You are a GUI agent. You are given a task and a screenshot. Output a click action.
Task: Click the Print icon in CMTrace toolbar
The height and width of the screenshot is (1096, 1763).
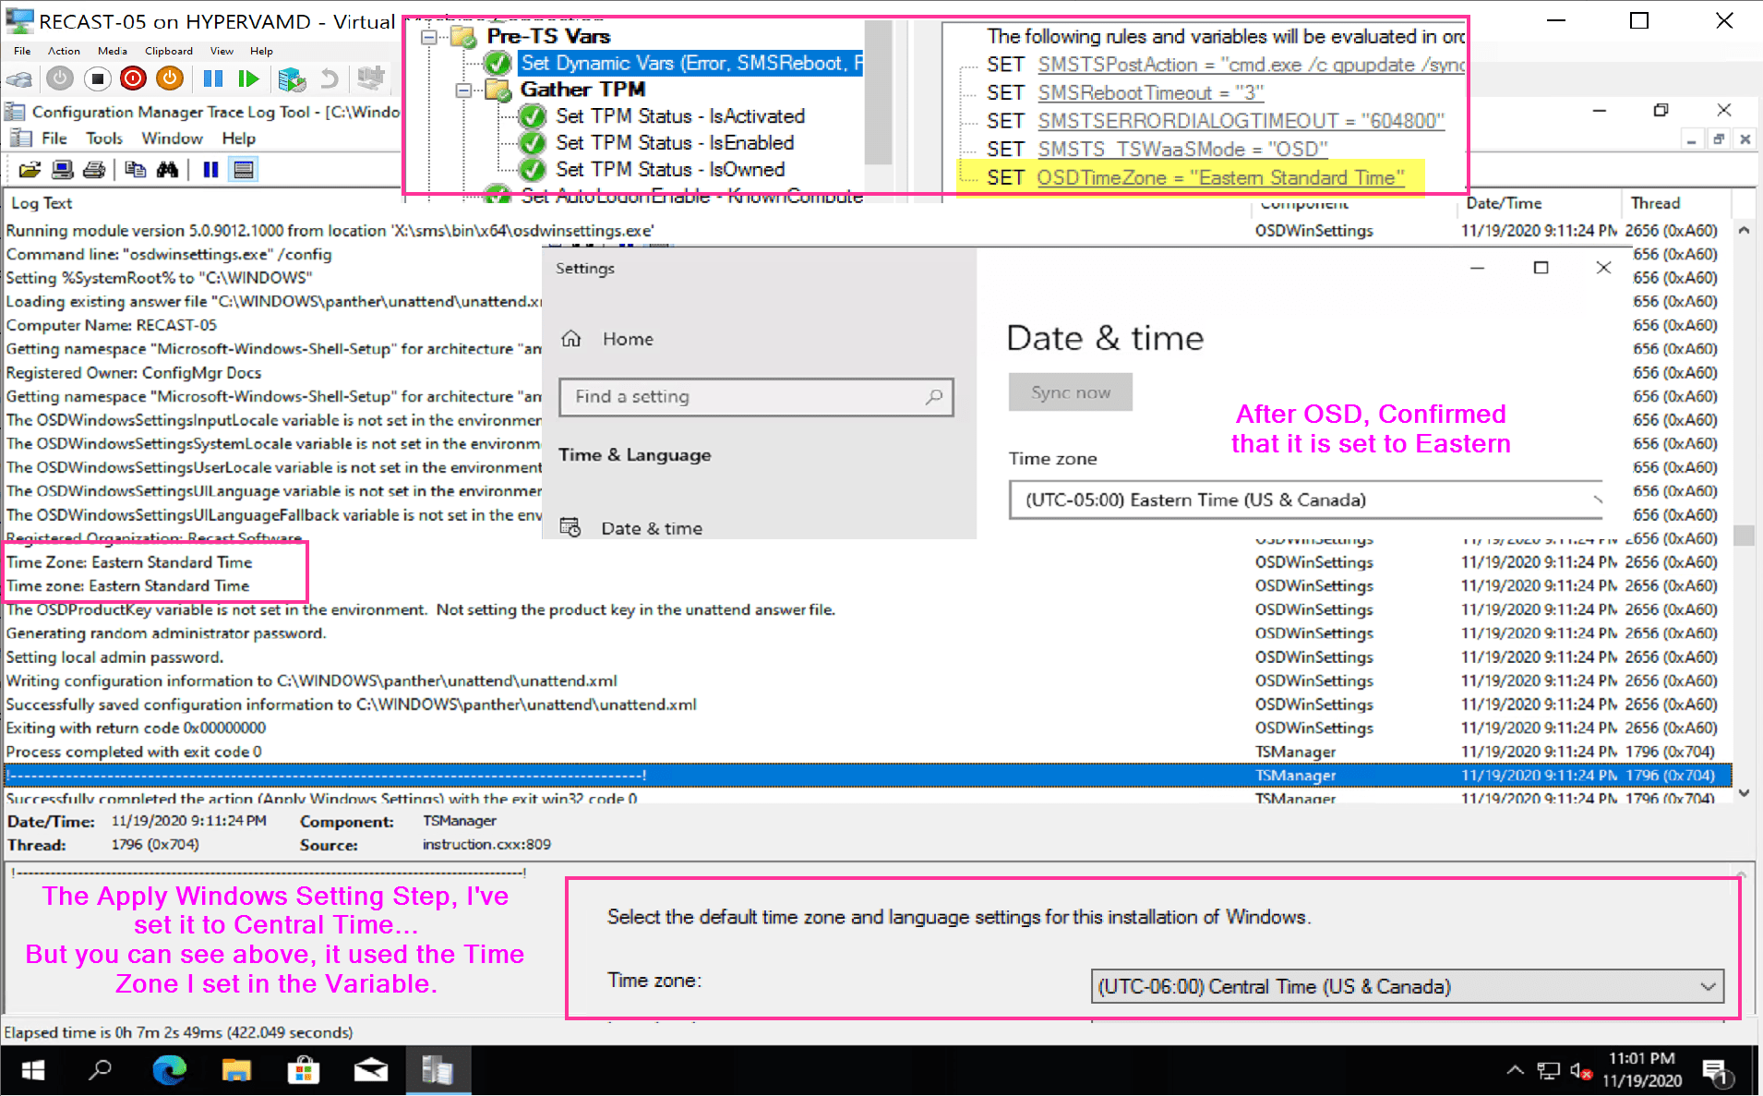point(94,172)
